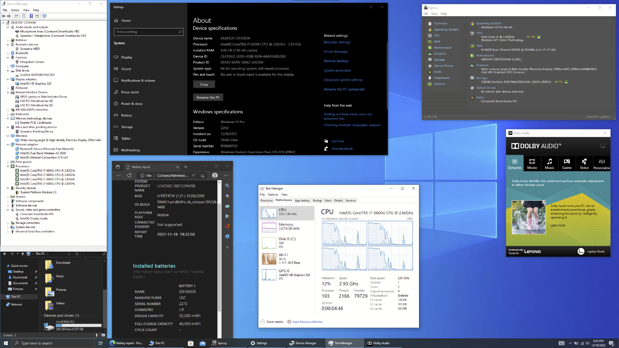
Task: Click Dolby Audio compact view button
Action: [602, 146]
